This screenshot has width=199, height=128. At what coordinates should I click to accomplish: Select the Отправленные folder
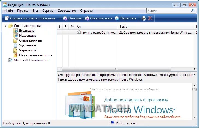(x=30, y=40)
